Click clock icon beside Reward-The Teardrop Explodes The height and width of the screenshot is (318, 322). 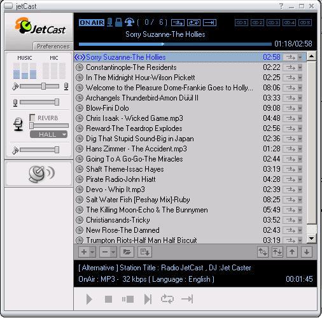tap(80, 128)
